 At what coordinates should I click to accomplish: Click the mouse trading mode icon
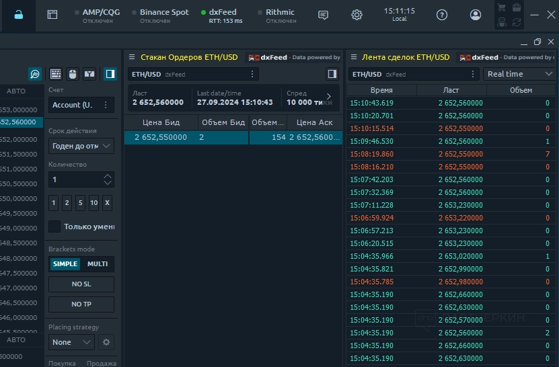point(73,74)
